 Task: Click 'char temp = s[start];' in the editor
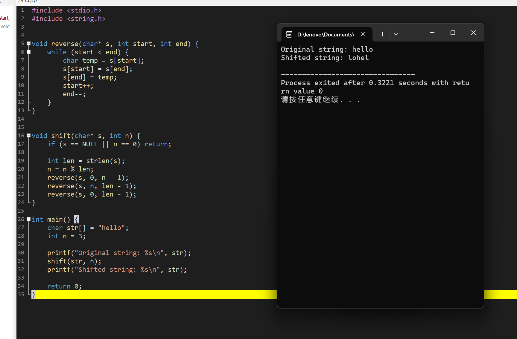104,61
